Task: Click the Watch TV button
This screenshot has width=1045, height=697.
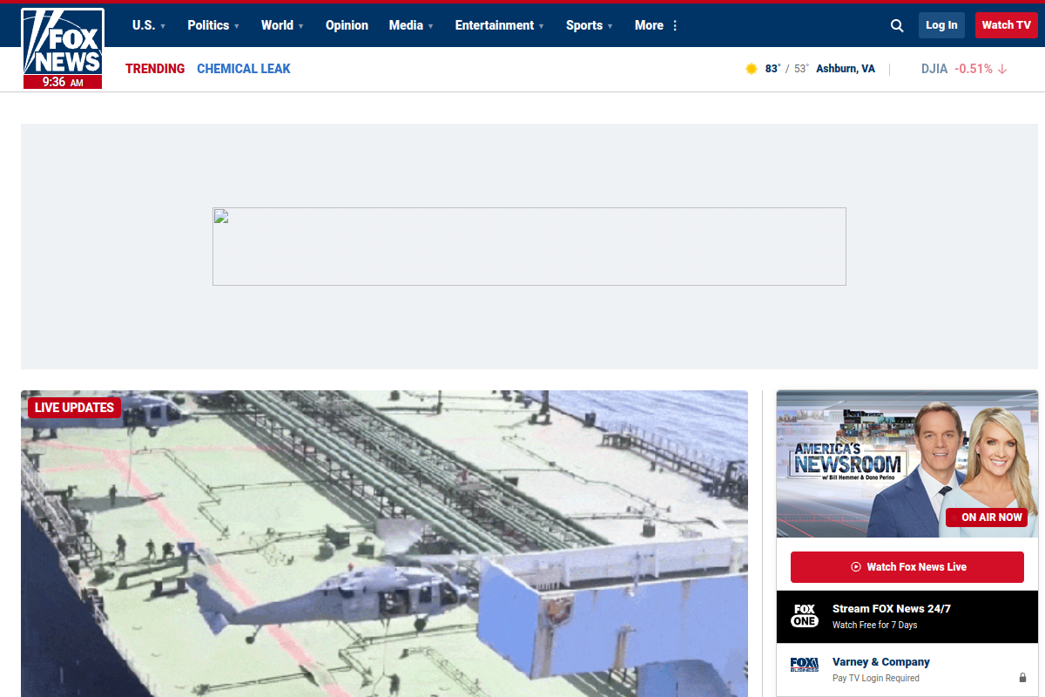Action: [1006, 25]
